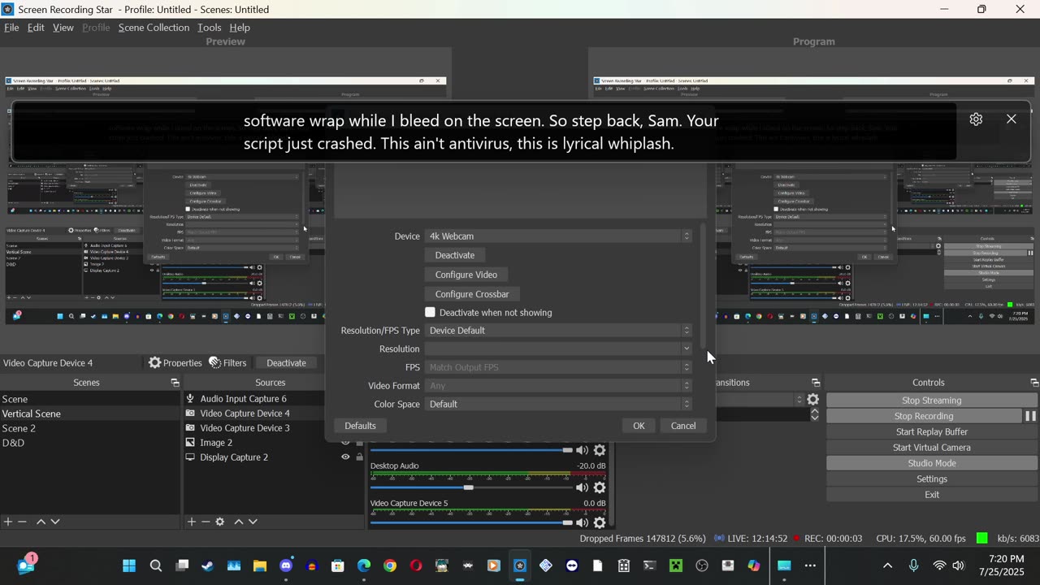Undock the Controls panel
This screenshot has width=1040, height=585.
(x=1034, y=383)
